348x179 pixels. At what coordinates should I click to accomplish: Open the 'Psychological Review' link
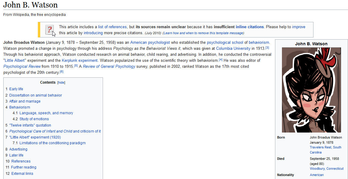22,67
